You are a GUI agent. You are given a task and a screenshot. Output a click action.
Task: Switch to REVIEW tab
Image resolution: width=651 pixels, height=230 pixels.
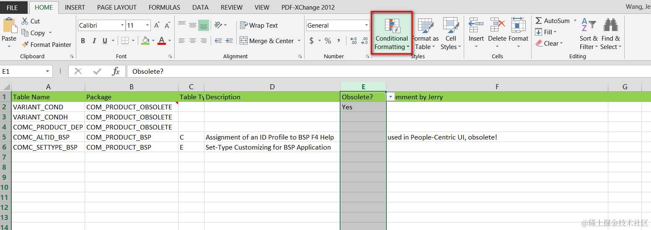click(232, 8)
